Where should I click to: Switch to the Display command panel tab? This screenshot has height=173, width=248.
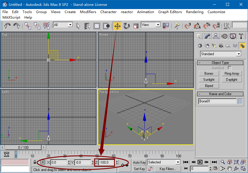tap(233, 36)
